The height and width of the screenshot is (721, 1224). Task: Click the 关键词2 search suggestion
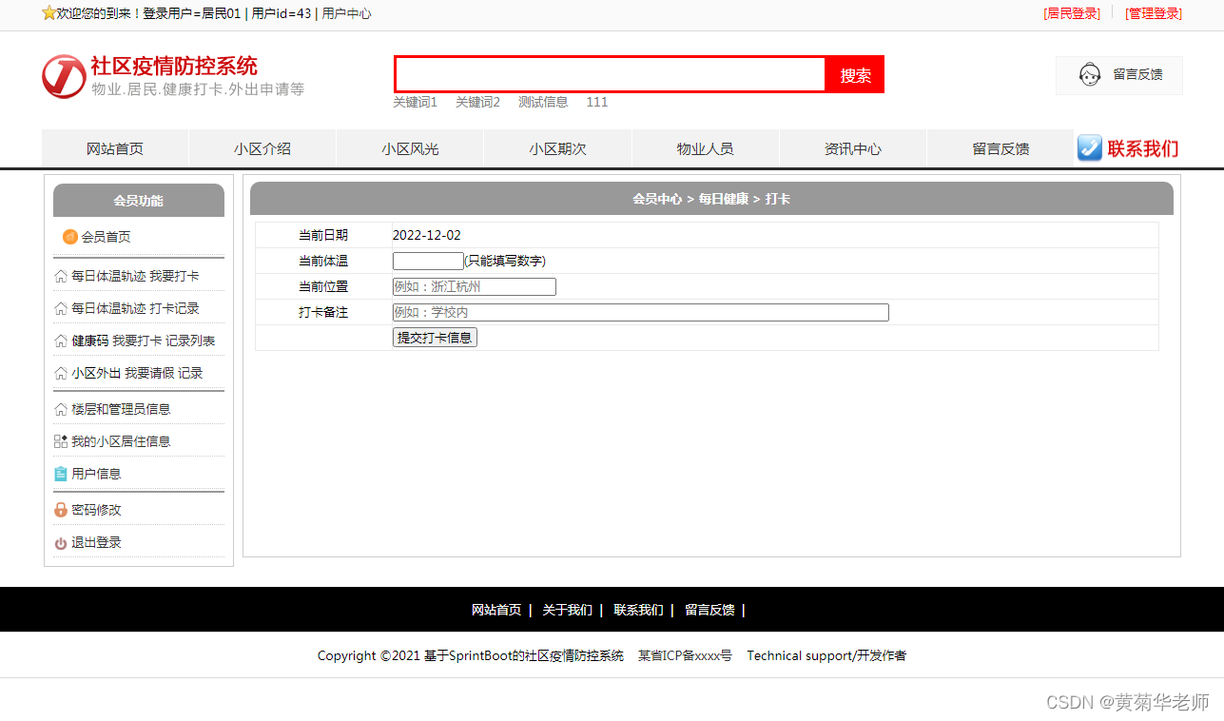(477, 102)
